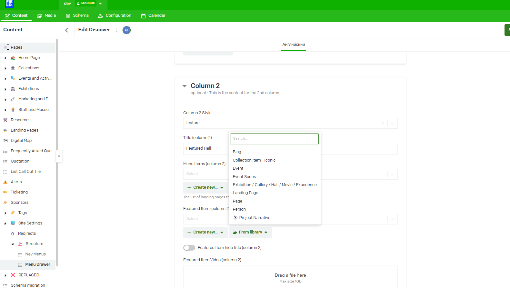Open Featured Item select dropdown arrow

(x=392, y=219)
